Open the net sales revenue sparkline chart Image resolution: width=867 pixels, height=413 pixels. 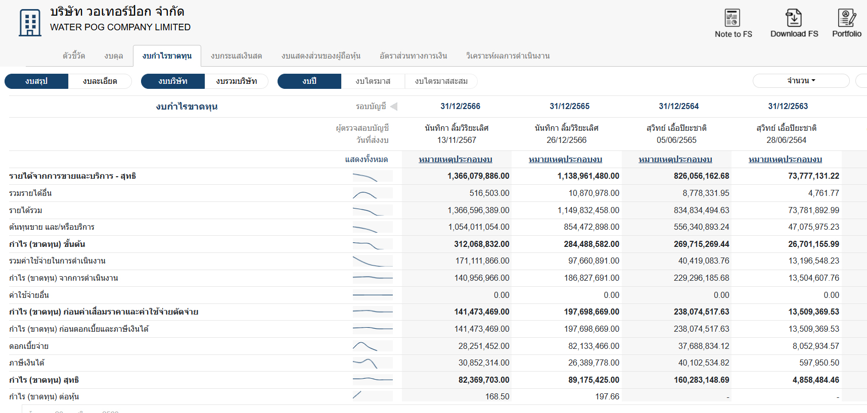click(x=372, y=176)
